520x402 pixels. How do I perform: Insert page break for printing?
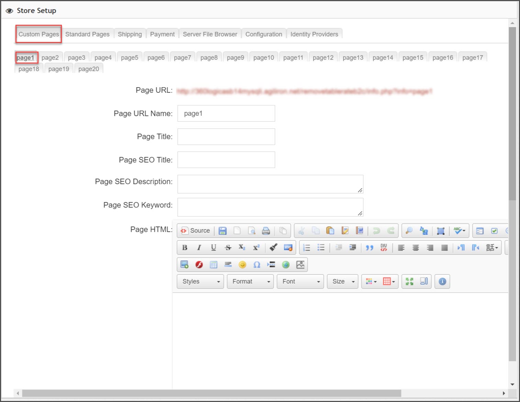coord(271,265)
